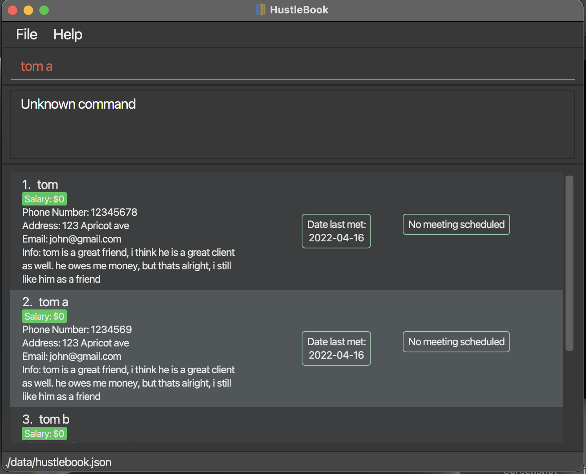The height and width of the screenshot is (474, 586).
Task: Minimize the window with the yellow button
Action: [x=28, y=10]
